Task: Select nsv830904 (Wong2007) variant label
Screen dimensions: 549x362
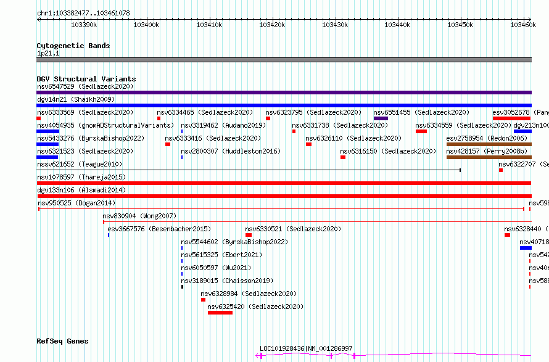Action: pyautogui.click(x=139, y=216)
